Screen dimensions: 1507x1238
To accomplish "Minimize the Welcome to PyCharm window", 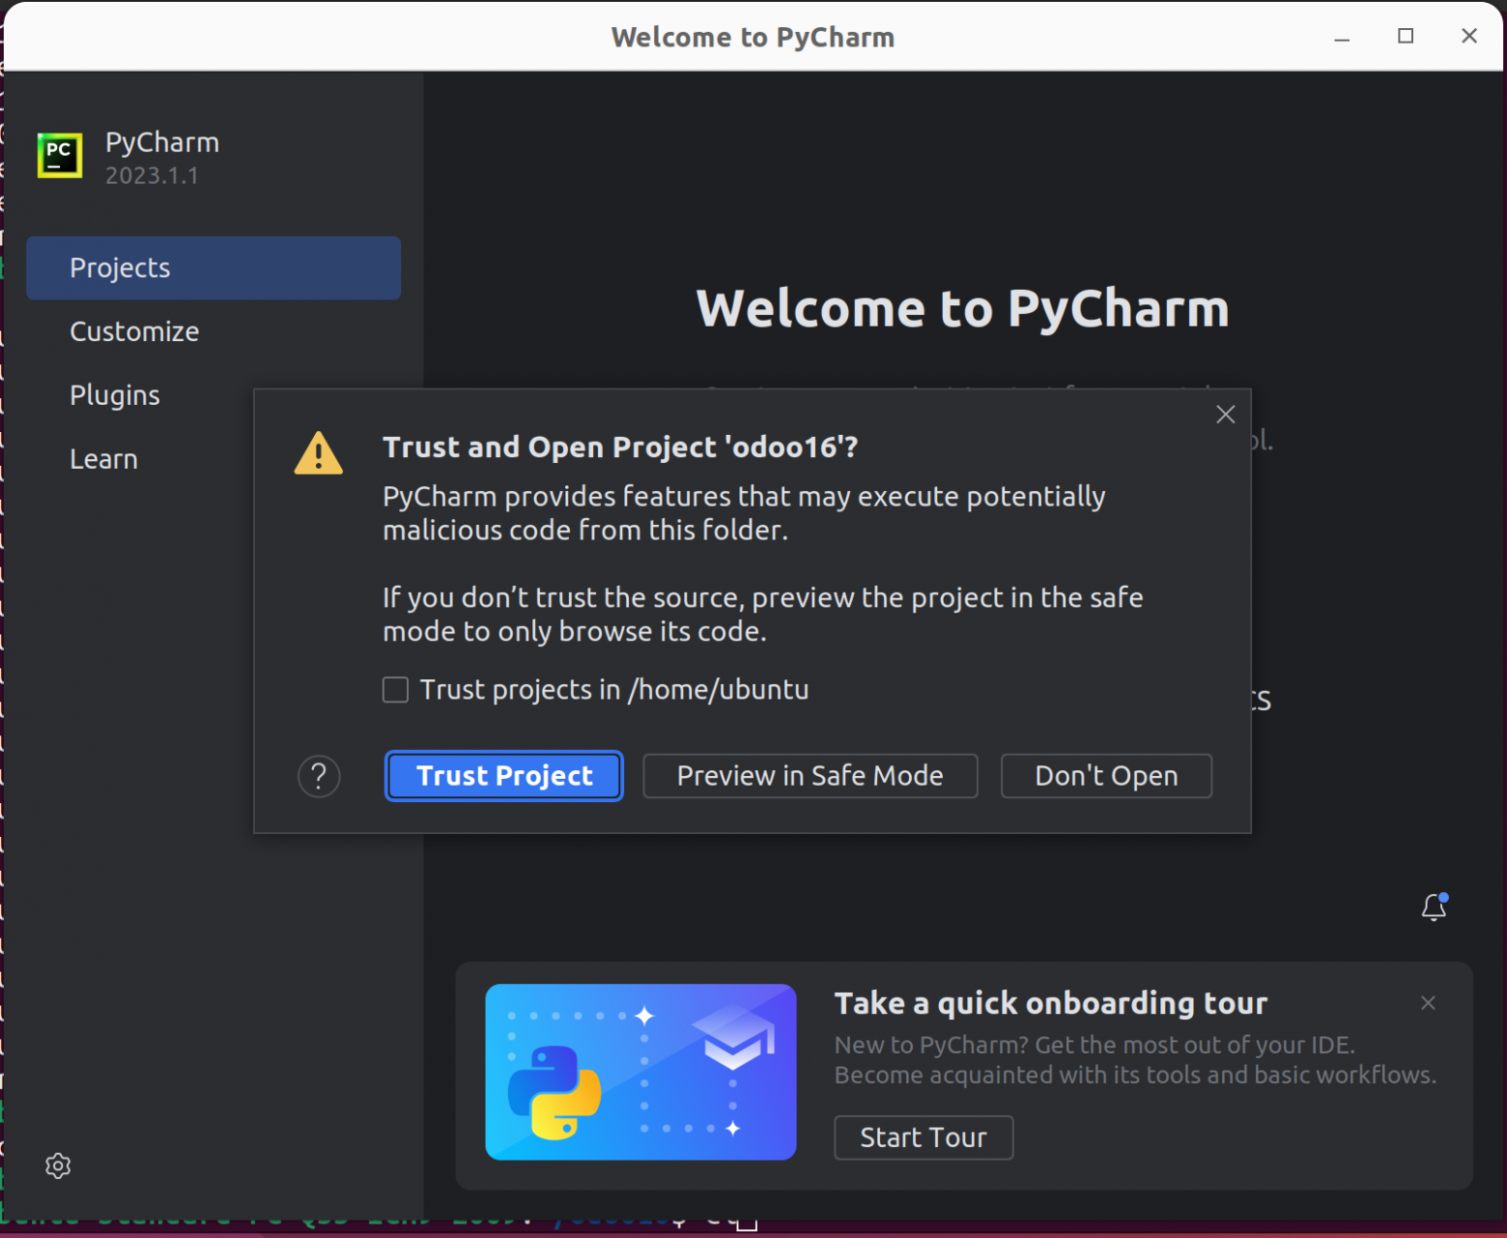I will click(x=1342, y=38).
